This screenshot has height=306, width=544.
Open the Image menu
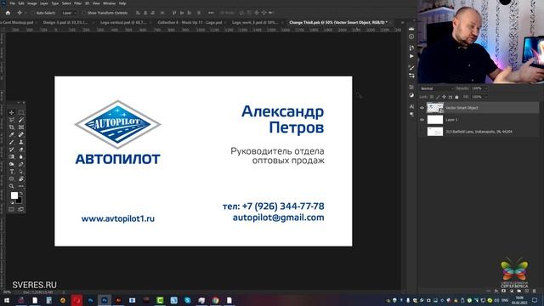coord(32,3)
